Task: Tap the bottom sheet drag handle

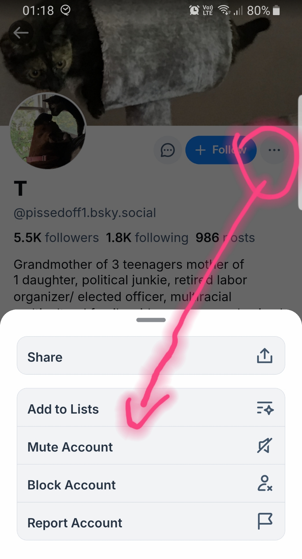Action: 151,320
